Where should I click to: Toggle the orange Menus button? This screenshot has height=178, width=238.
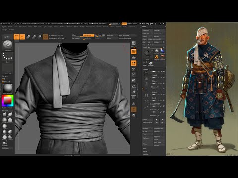tap(124, 24)
